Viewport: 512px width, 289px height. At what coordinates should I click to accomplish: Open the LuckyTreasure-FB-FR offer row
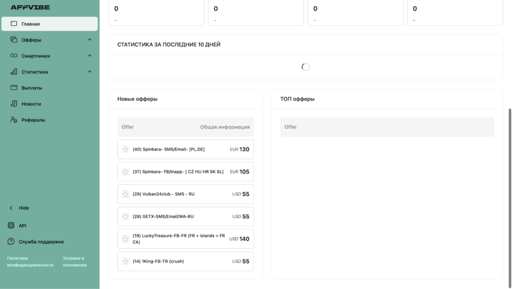click(185, 238)
